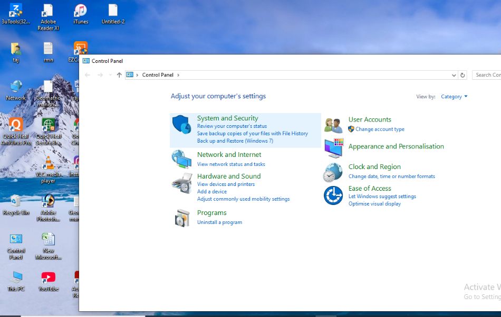Click the Add a device link
Screen dimensions: 501x317
(212, 192)
